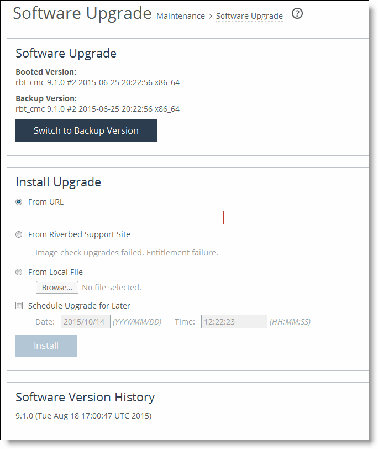Viewport: 378px width, 449px height.
Task: Click the Time field showing 12:22:23
Action: point(234,322)
